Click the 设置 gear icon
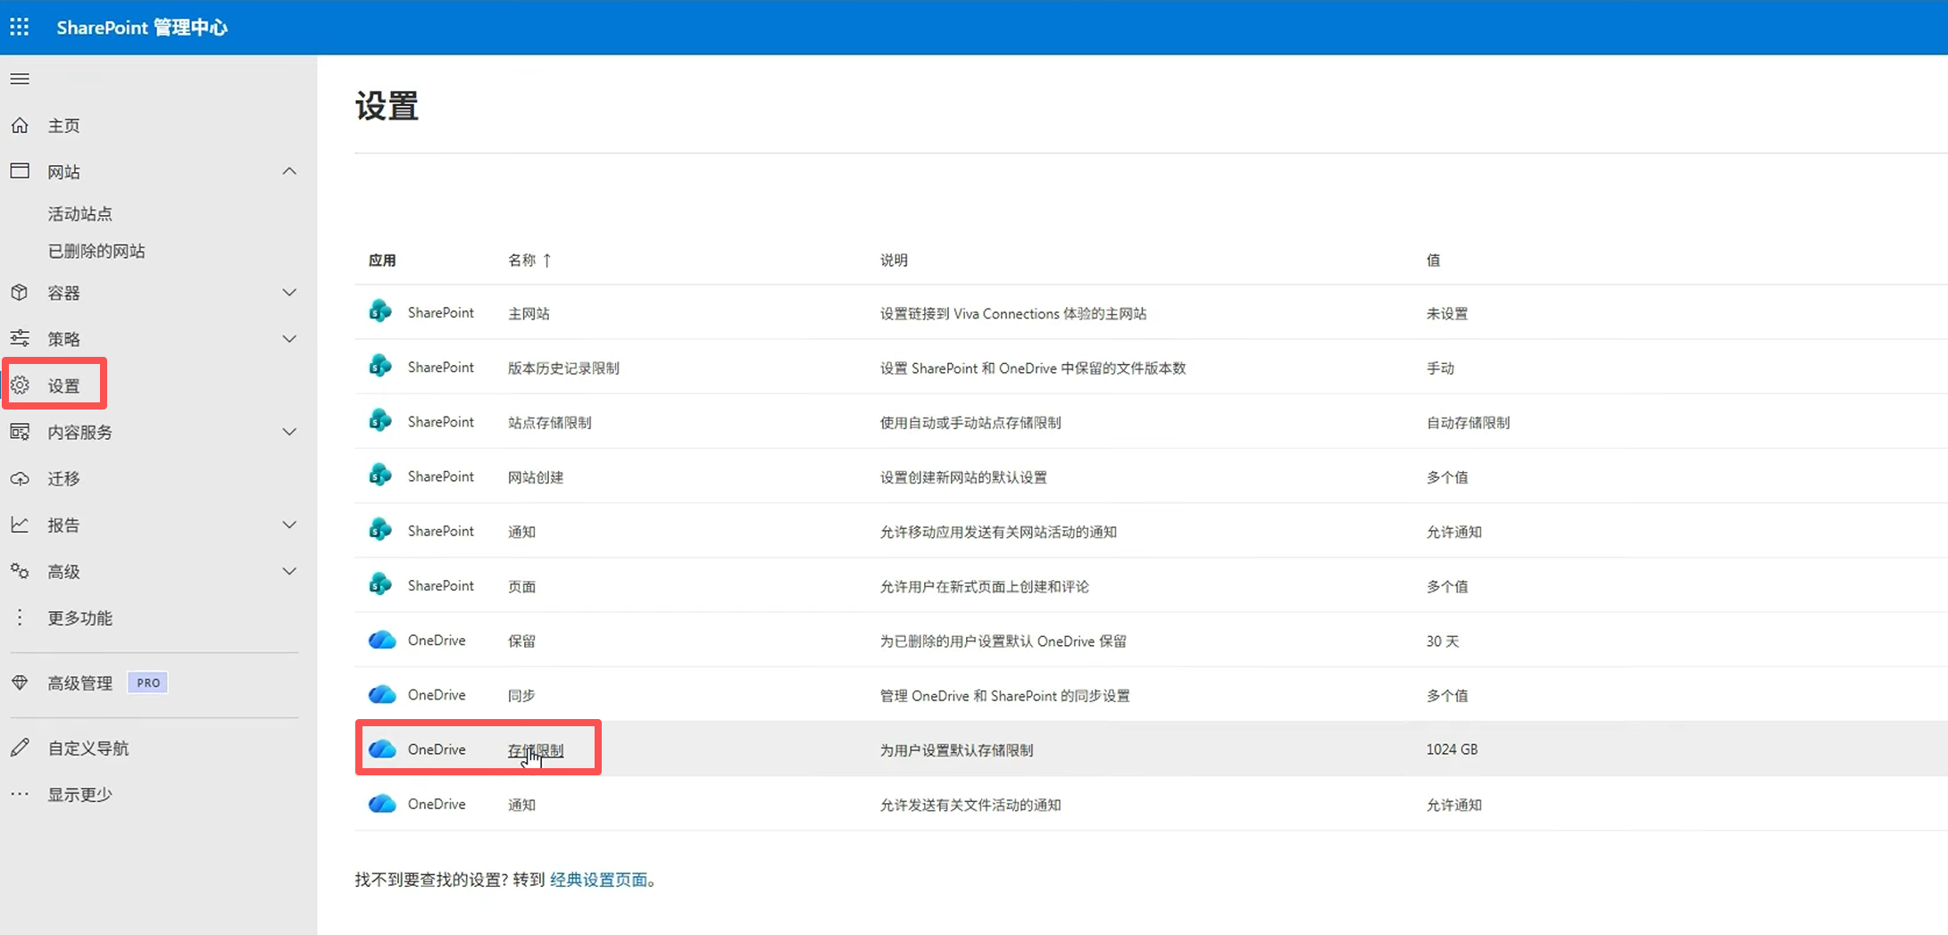 tap(20, 385)
